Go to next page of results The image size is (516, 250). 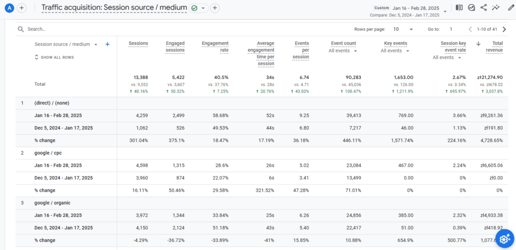[504, 29]
